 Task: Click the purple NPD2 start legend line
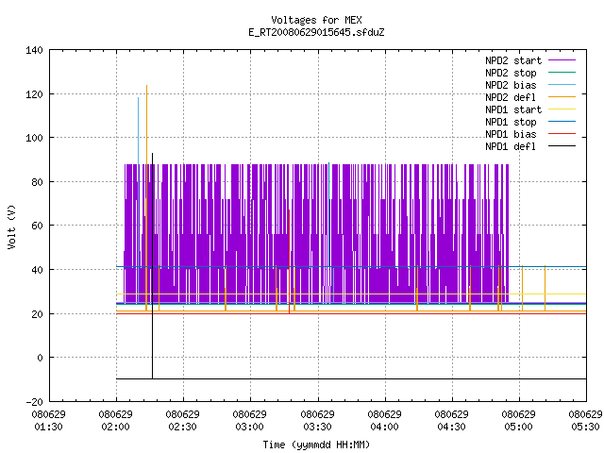(x=562, y=60)
